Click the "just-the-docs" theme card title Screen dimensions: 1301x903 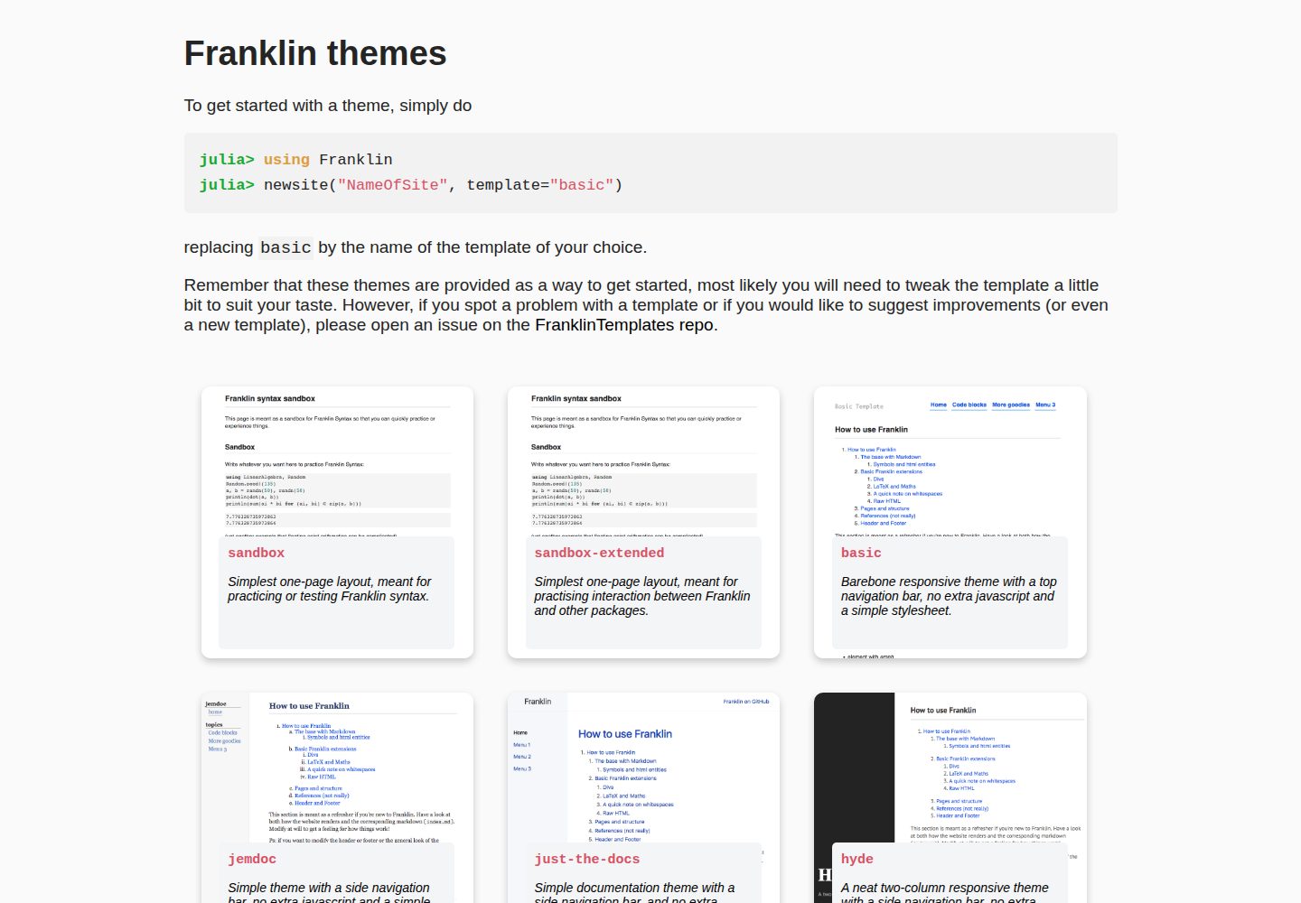coord(586,859)
